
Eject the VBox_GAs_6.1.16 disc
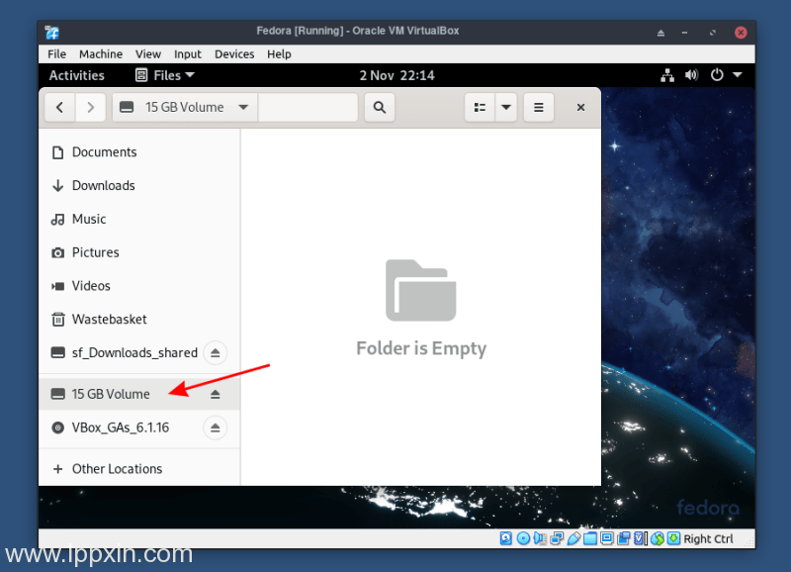pos(216,428)
